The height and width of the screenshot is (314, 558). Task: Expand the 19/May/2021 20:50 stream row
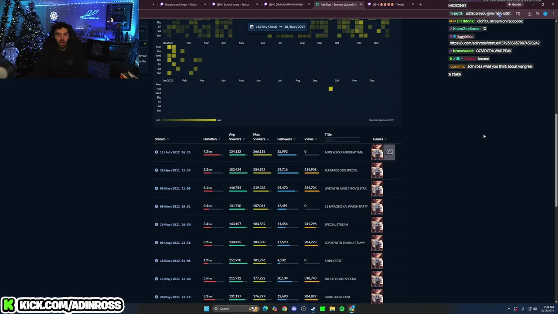coord(156,225)
